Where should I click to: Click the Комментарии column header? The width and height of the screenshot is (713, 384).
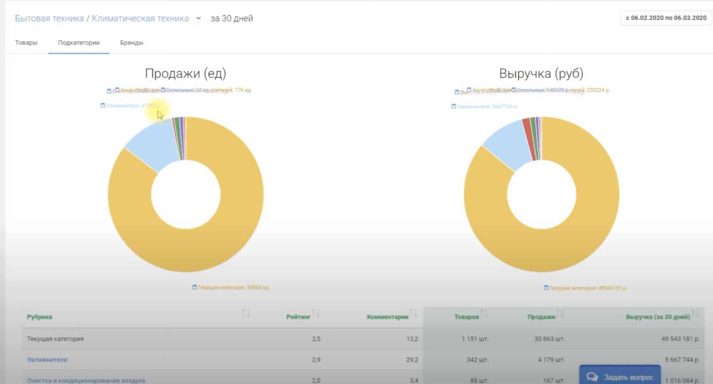pyautogui.click(x=387, y=317)
